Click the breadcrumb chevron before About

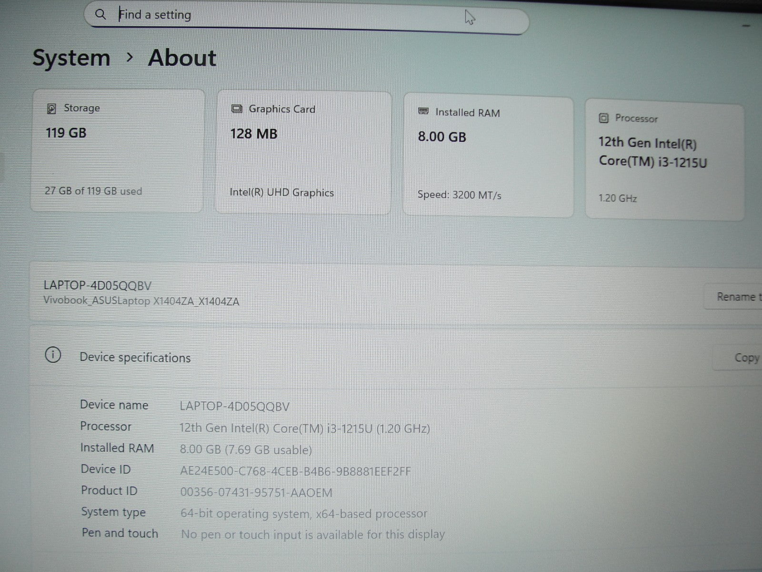tap(130, 58)
